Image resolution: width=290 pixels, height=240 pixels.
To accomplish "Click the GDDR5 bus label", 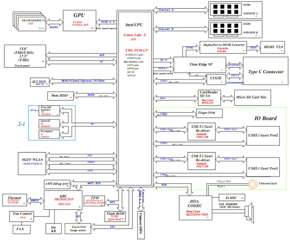I will 54,27.
